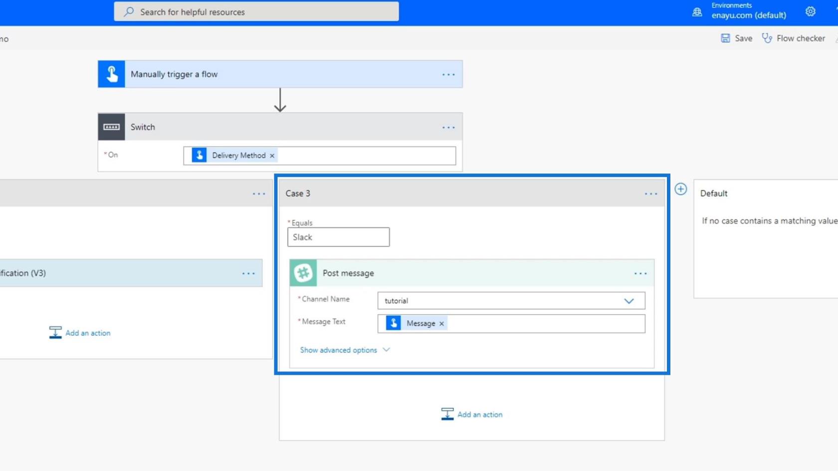Image resolution: width=838 pixels, height=471 pixels.
Task: Collapse the Switch card header
Action: [x=280, y=127]
